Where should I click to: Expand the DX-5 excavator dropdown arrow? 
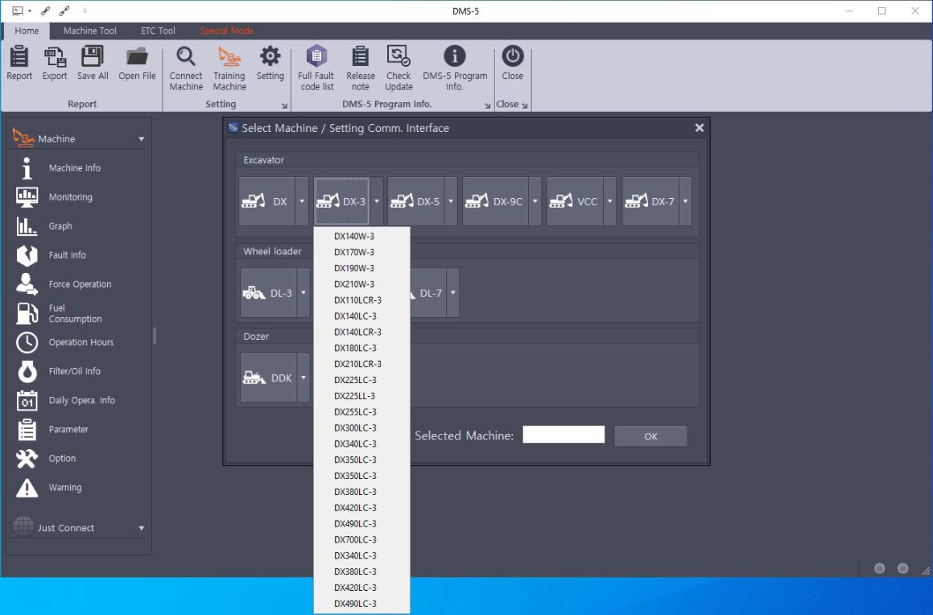tap(451, 201)
